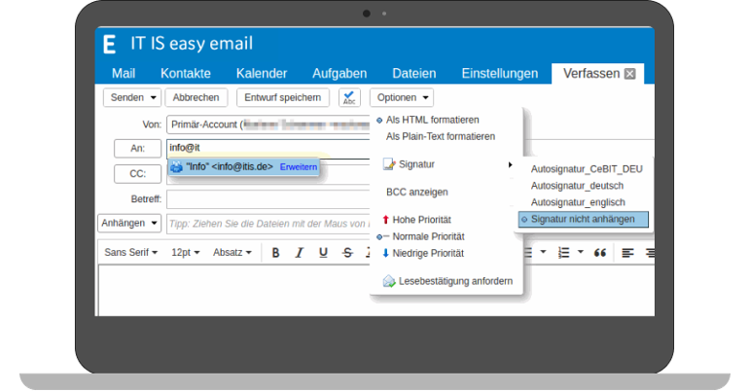Choose Autosignatur_englisch signature
The image size is (749, 391).
point(578,202)
